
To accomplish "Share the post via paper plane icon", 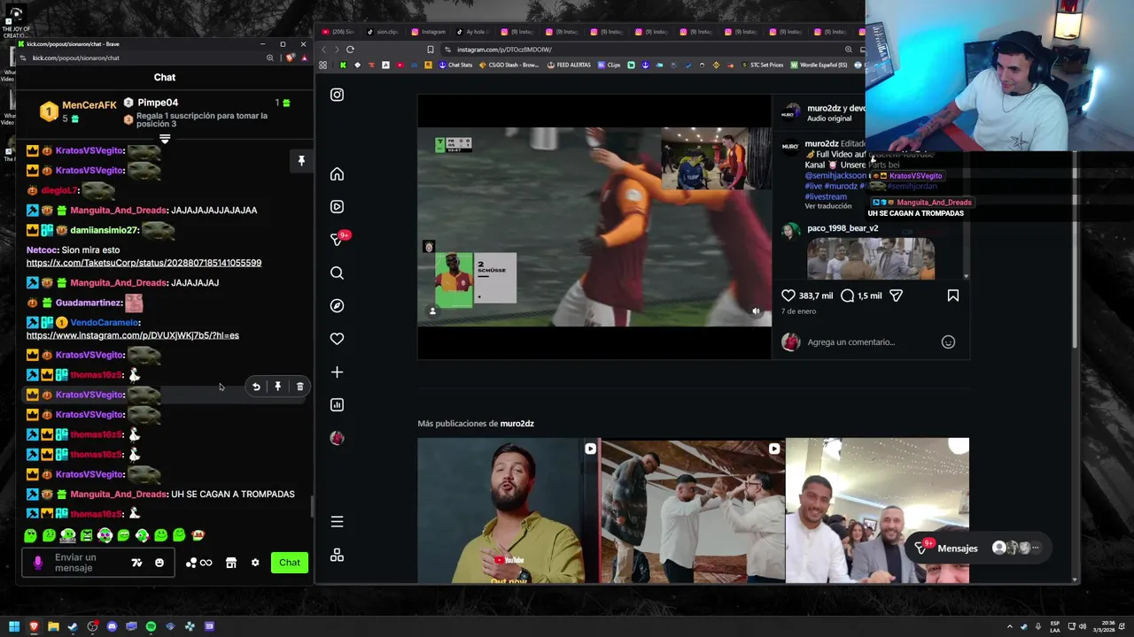I will pos(896,295).
